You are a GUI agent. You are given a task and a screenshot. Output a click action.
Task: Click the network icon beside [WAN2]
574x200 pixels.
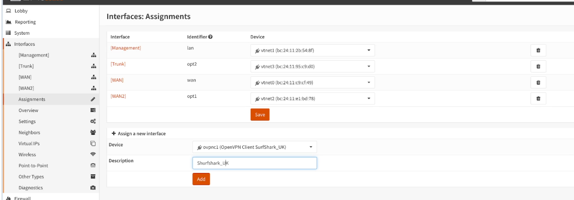point(93,88)
